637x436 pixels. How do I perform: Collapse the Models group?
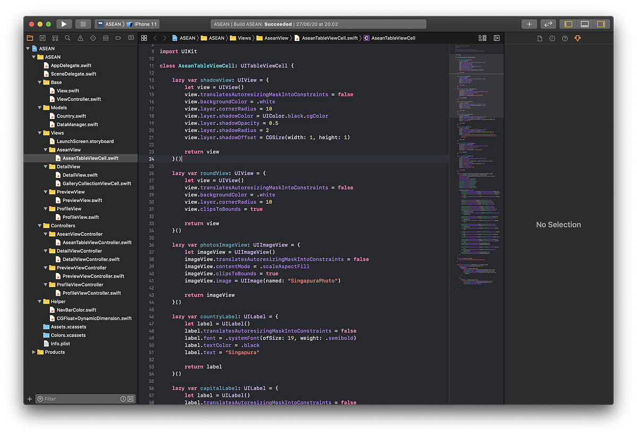[x=39, y=107]
